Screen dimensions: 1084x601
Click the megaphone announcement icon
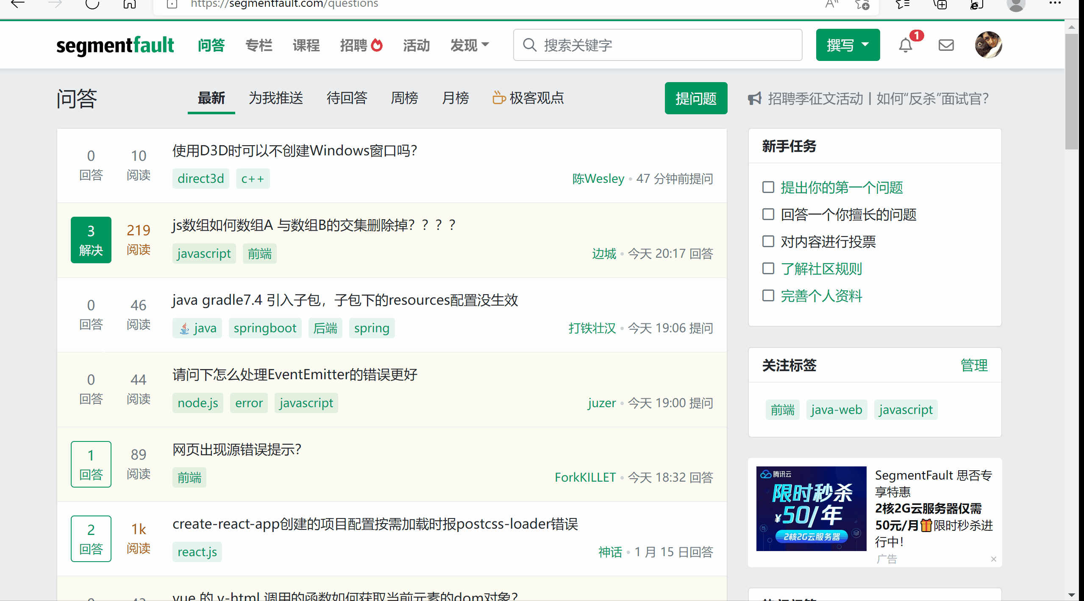pyautogui.click(x=754, y=99)
